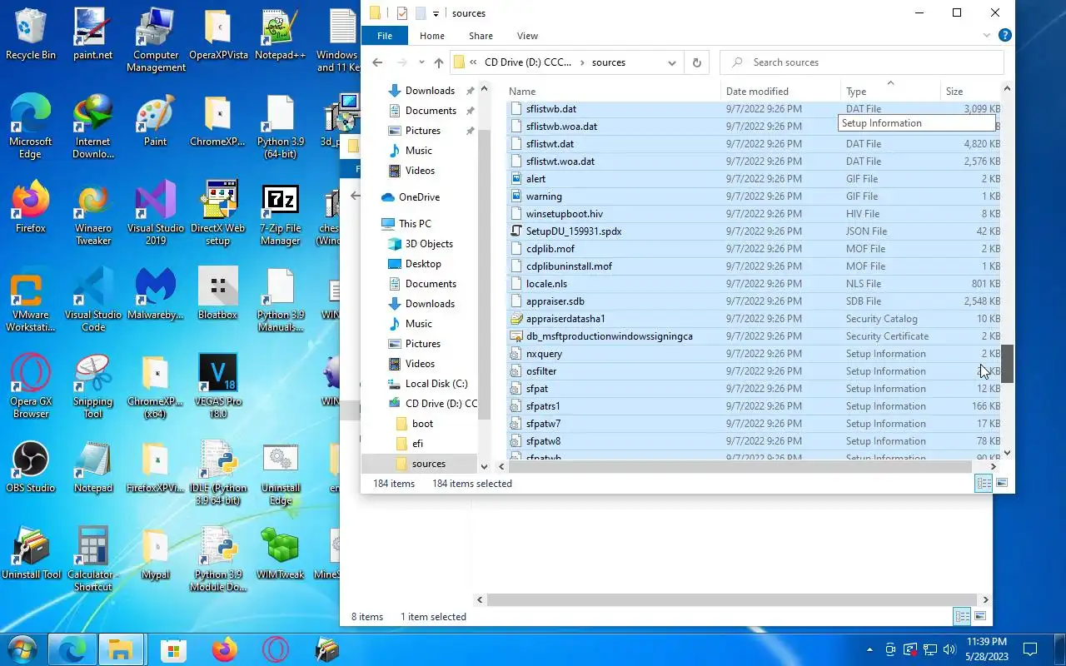Viewport: 1066px width, 666px height.
Task: Switch to the Share ribbon tab
Action: click(481, 36)
